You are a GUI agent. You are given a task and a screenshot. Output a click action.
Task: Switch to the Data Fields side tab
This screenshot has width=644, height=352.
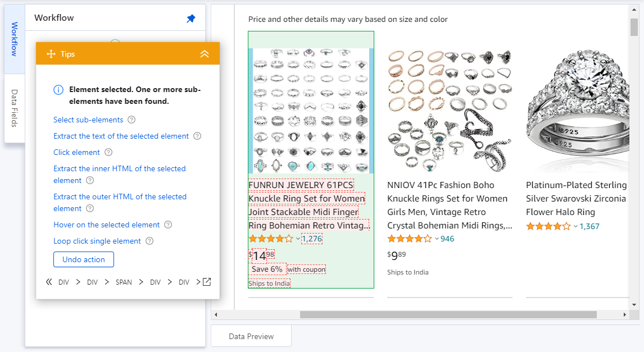click(15, 108)
